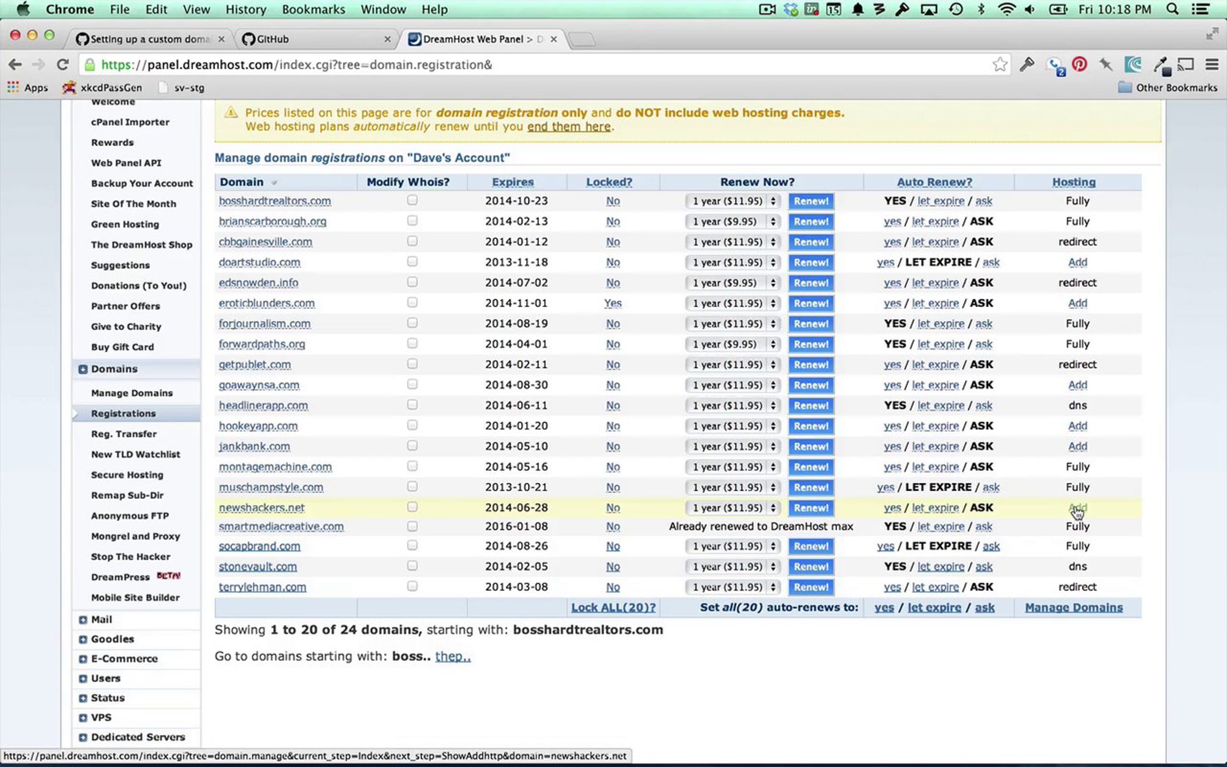Image resolution: width=1227 pixels, height=767 pixels.
Task: Click the Lock ALL(20)? link
Action: click(x=613, y=607)
